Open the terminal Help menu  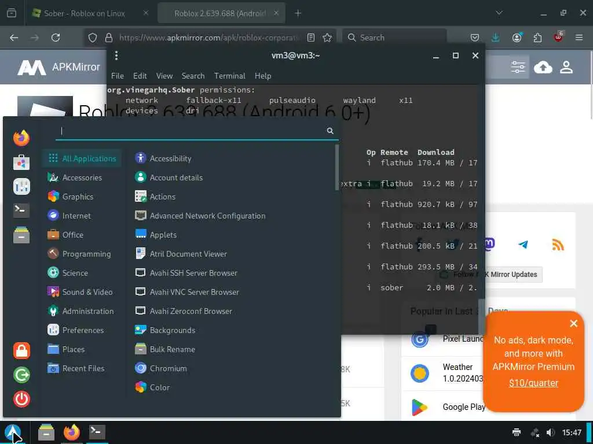pyautogui.click(x=263, y=76)
